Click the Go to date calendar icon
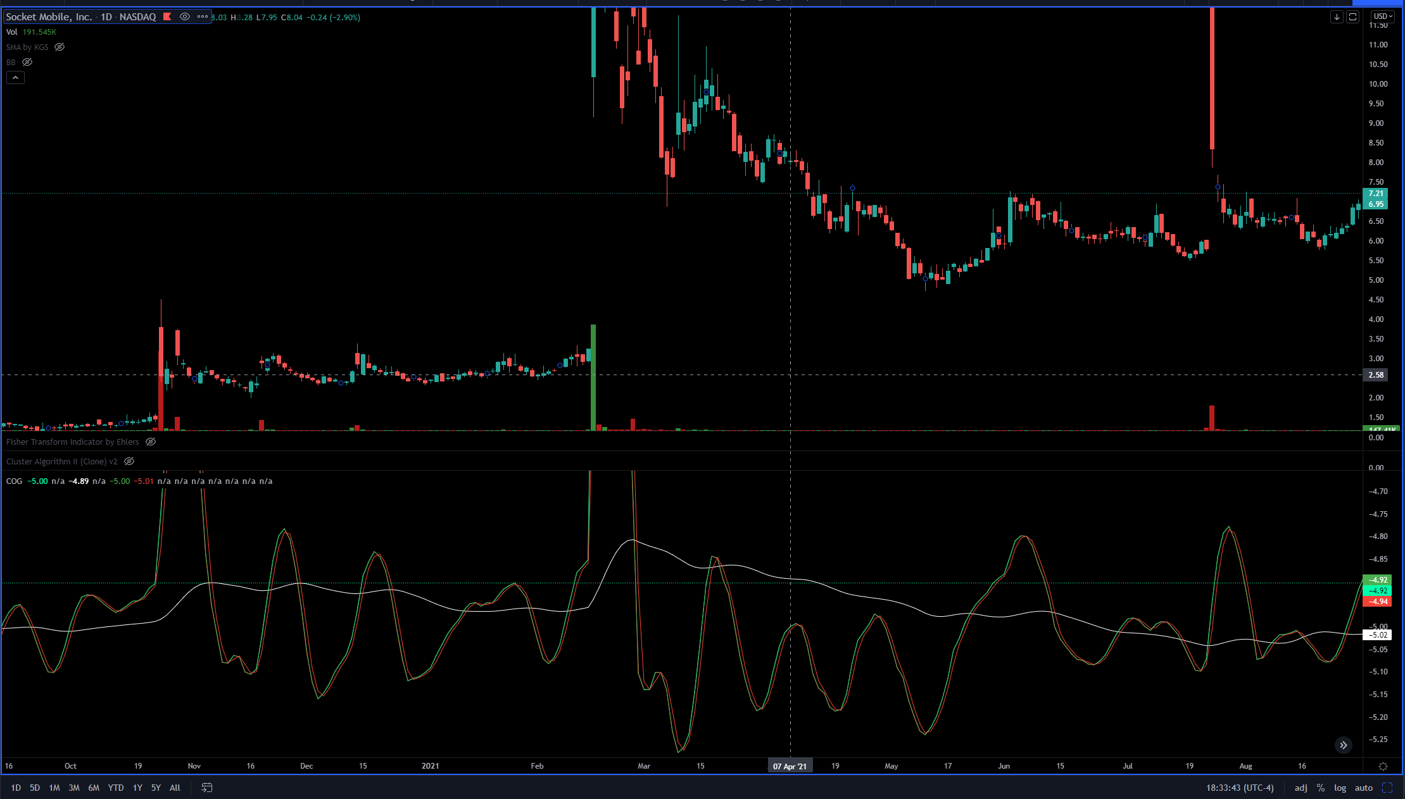The image size is (1405, 799). (x=206, y=788)
